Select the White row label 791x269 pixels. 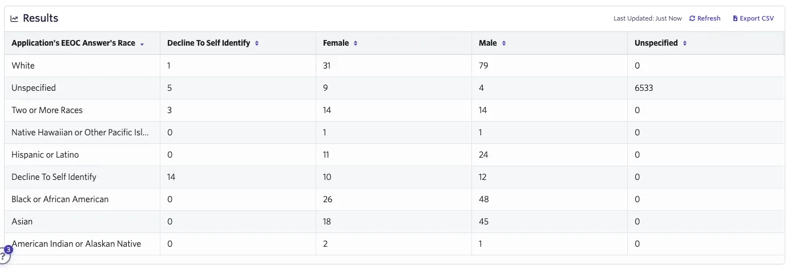pyautogui.click(x=23, y=66)
